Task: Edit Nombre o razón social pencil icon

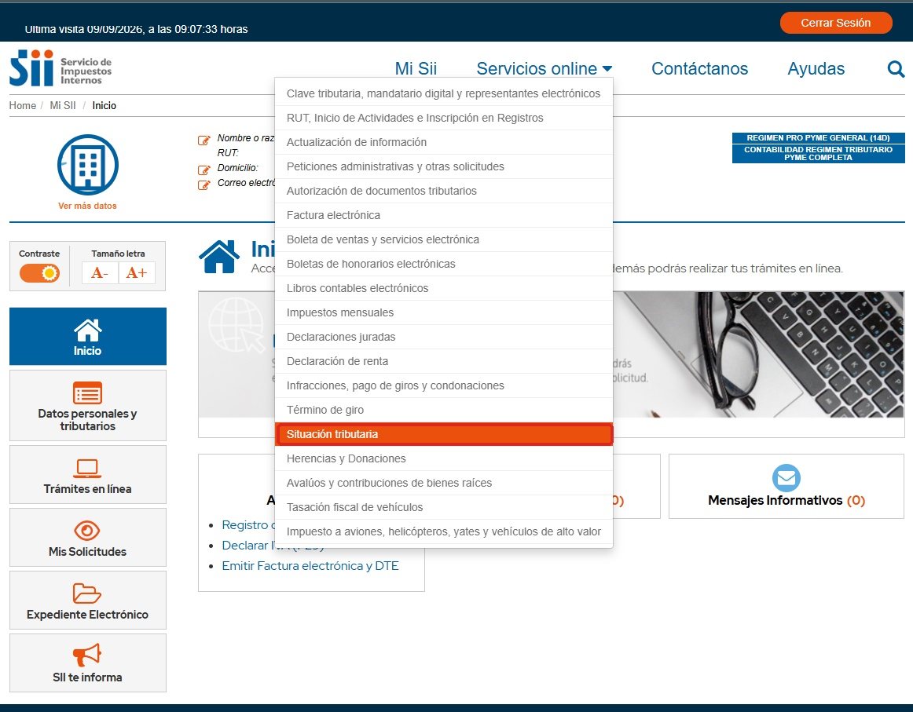Action: click(203, 141)
